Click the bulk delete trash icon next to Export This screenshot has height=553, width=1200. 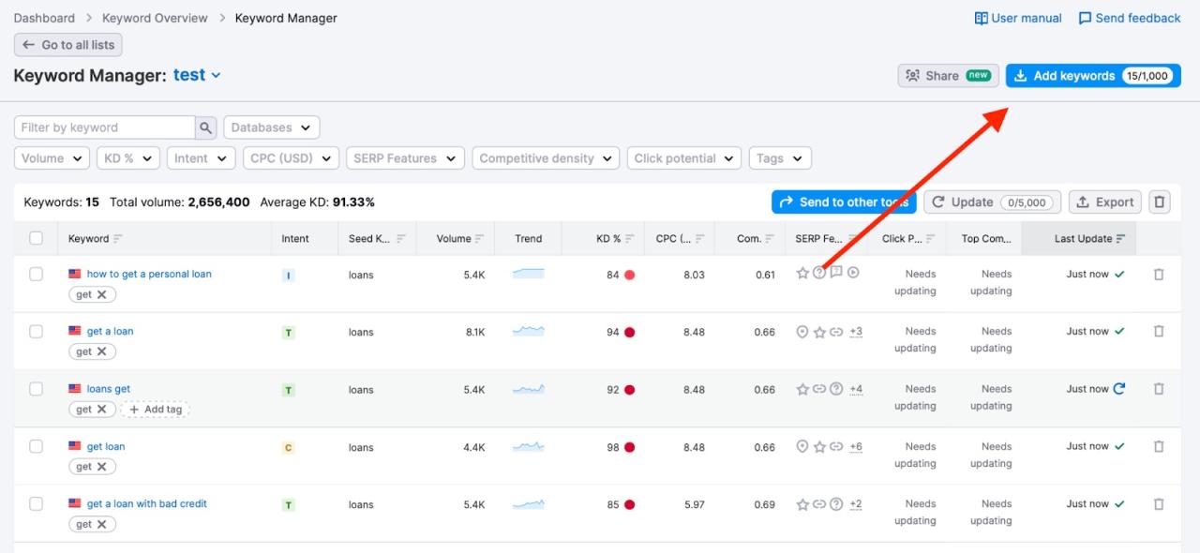[x=1160, y=202]
